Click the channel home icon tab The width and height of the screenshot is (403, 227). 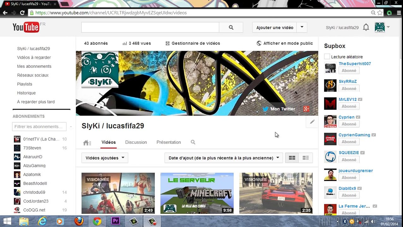[x=87, y=143]
